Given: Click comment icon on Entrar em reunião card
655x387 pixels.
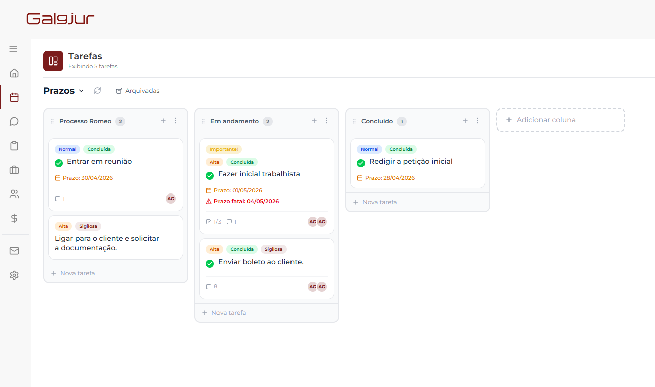Looking at the screenshot, I should (58, 199).
